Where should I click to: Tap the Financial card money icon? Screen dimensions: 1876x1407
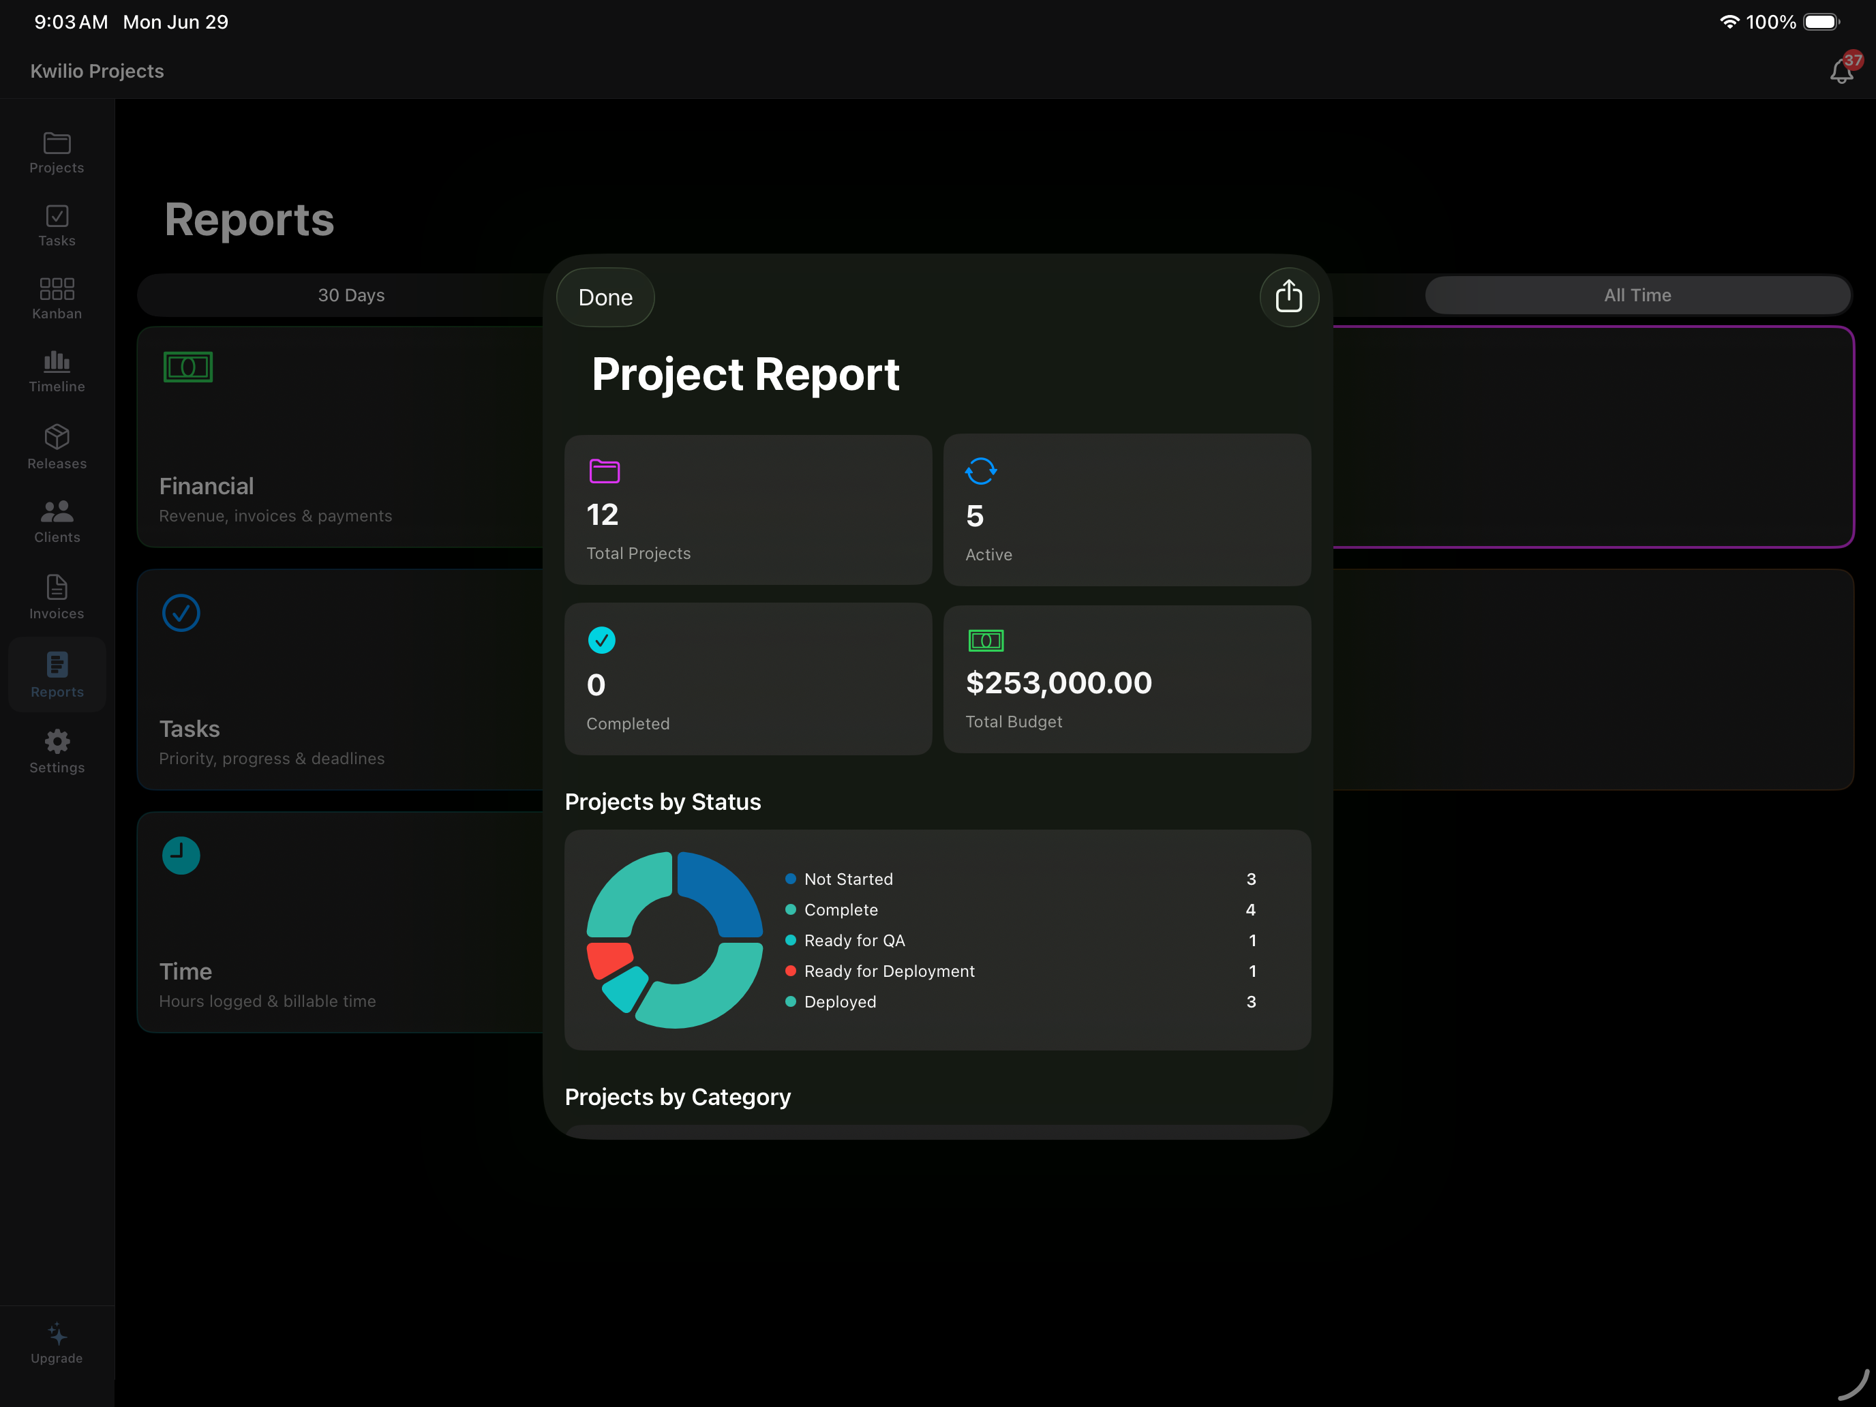click(x=188, y=367)
